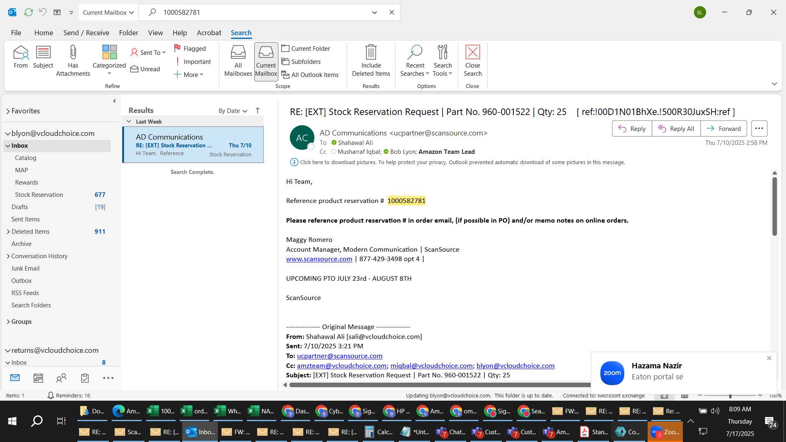
Task: Expand the Favorites section
Action: click(8, 111)
